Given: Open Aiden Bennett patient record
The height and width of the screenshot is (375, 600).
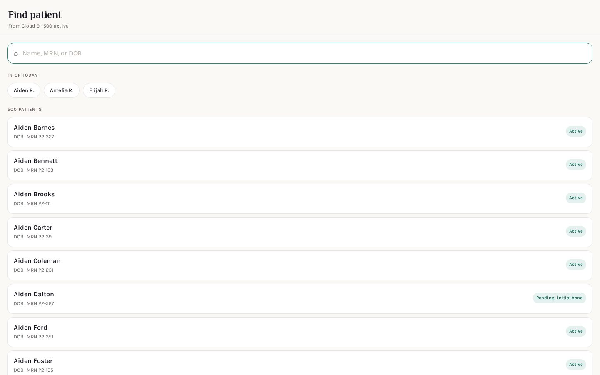Looking at the screenshot, I should [x=300, y=165].
